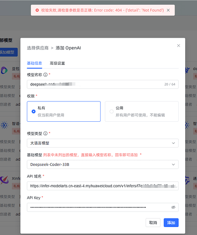Image resolution: width=197 pixels, height=235 pixels.
Task: Click the 'API Key' field label
Action: 34,198
